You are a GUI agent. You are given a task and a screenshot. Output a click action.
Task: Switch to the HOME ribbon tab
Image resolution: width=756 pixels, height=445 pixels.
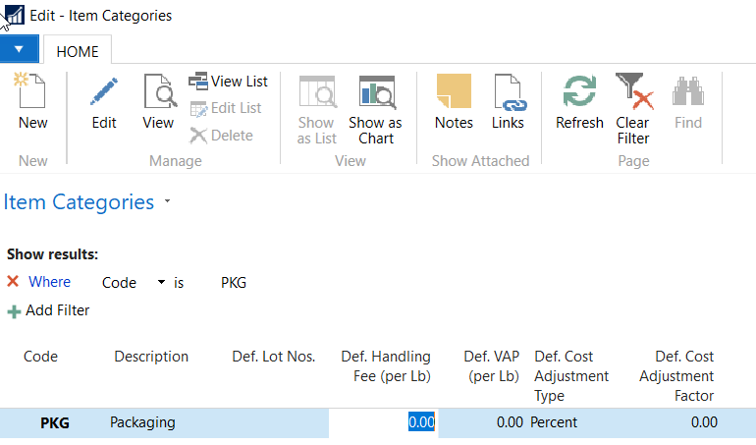(x=77, y=51)
